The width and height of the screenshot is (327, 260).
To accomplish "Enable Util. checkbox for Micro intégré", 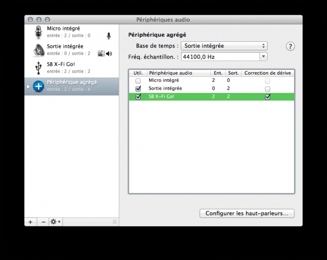I will tap(138, 81).
